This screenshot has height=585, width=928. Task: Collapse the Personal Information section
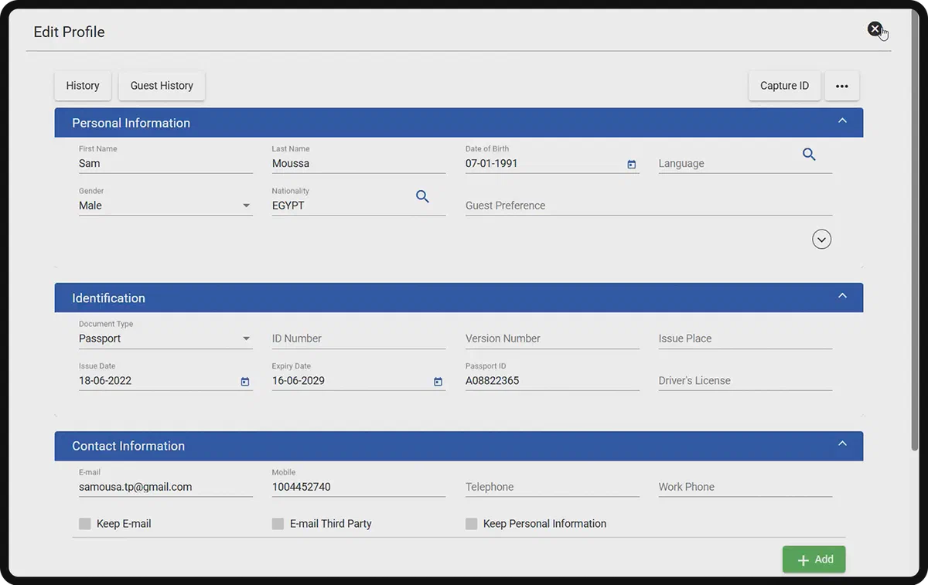click(842, 121)
